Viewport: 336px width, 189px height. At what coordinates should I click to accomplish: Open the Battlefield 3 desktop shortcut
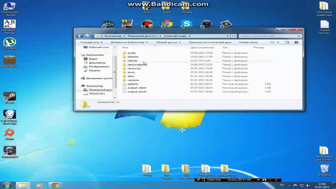coord(10,152)
